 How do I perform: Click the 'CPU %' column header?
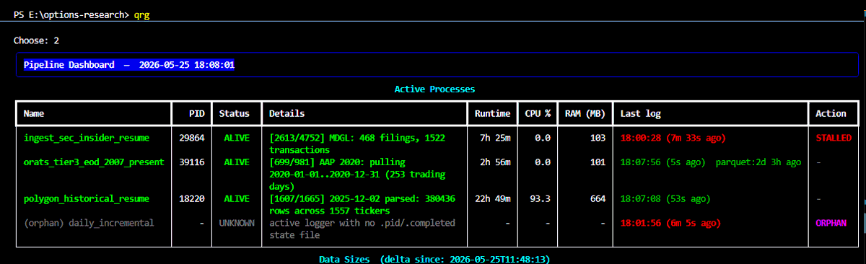[x=538, y=113]
